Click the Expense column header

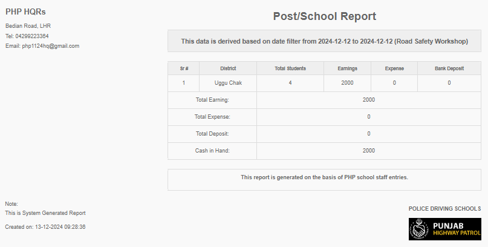pos(394,68)
